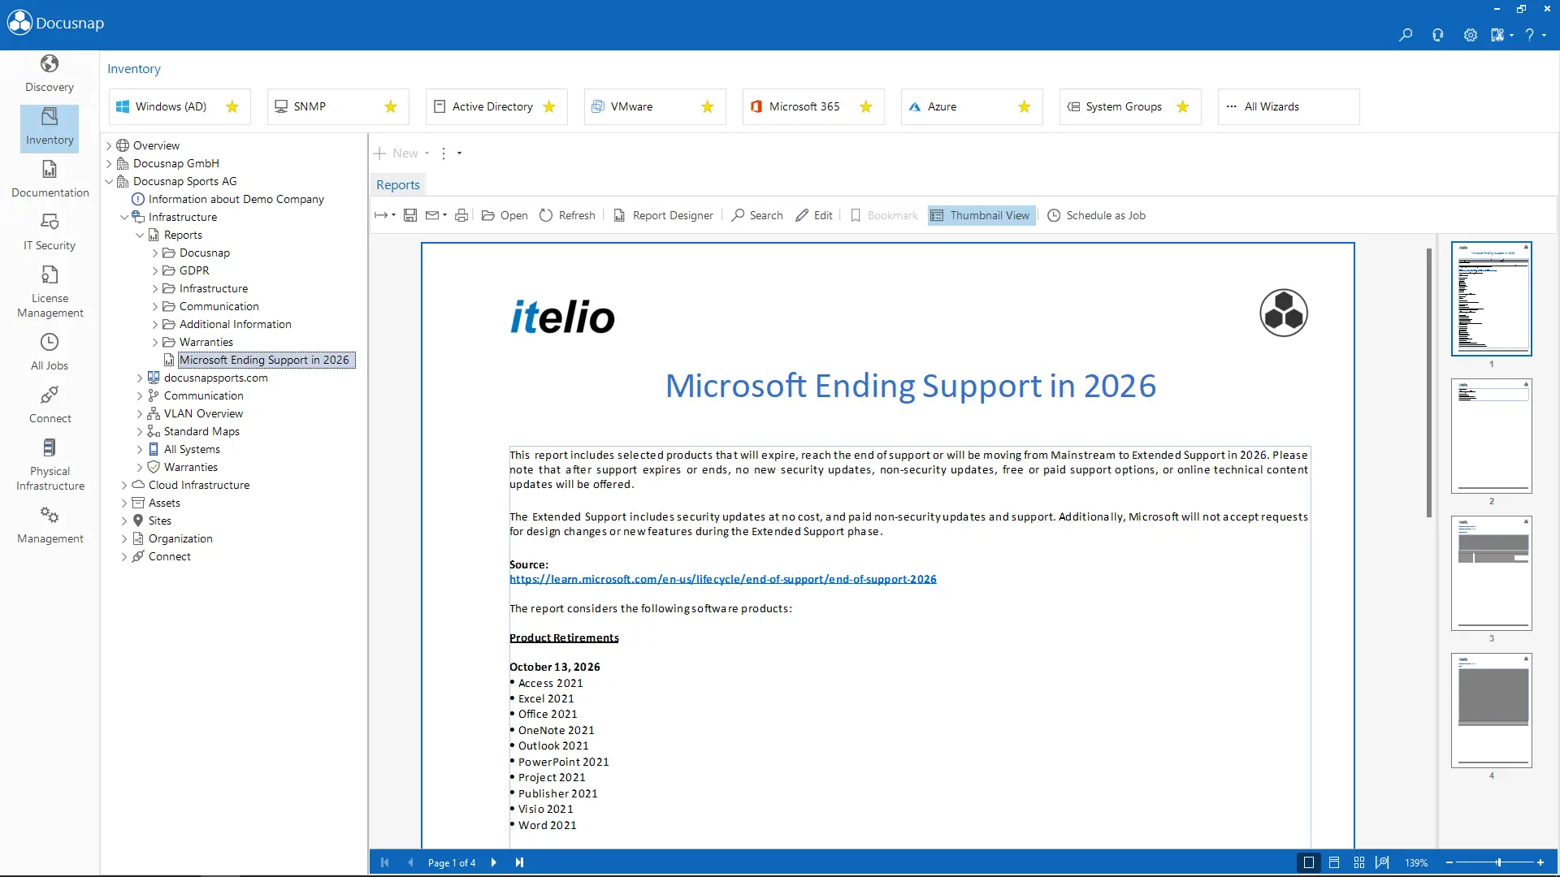Image resolution: width=1560 pixels, height=877 pixels.
Task: Expand the Cloud Infrastructure tree node
Action: pyautogui.click(x=127, y=485)
